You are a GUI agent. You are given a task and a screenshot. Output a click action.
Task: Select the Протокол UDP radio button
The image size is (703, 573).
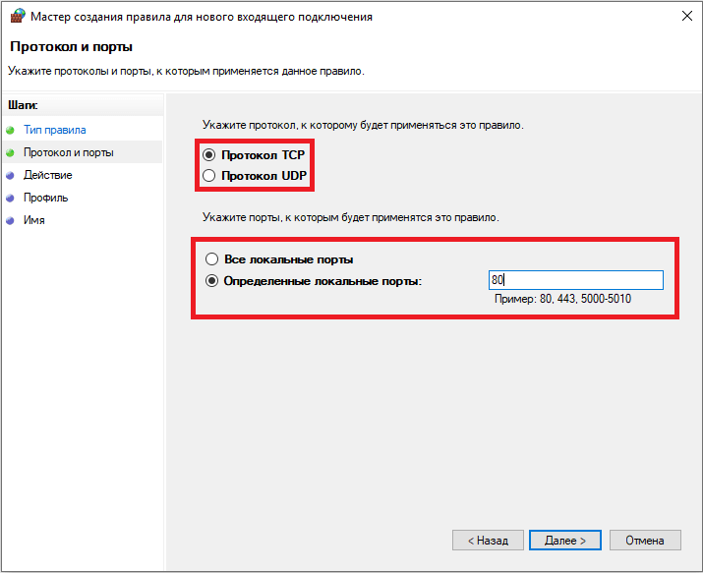point(208,176)
